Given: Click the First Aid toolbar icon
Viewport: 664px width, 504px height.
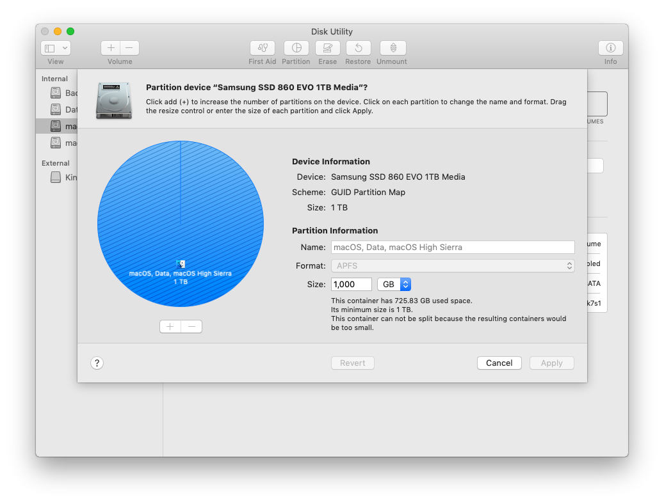Looking at the screenshot, I should [x=262, y=48].
